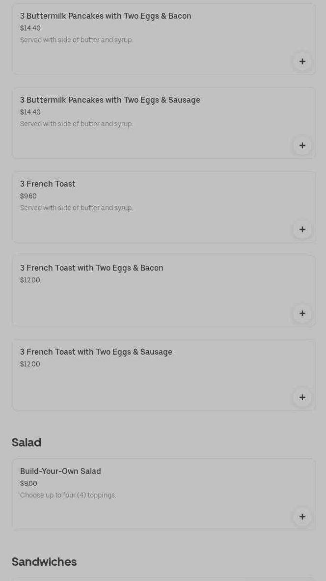This screenshot has width=326, height=581.
Task: Add the Build-Your-Own Salad to order
Action: pos(302,517)
